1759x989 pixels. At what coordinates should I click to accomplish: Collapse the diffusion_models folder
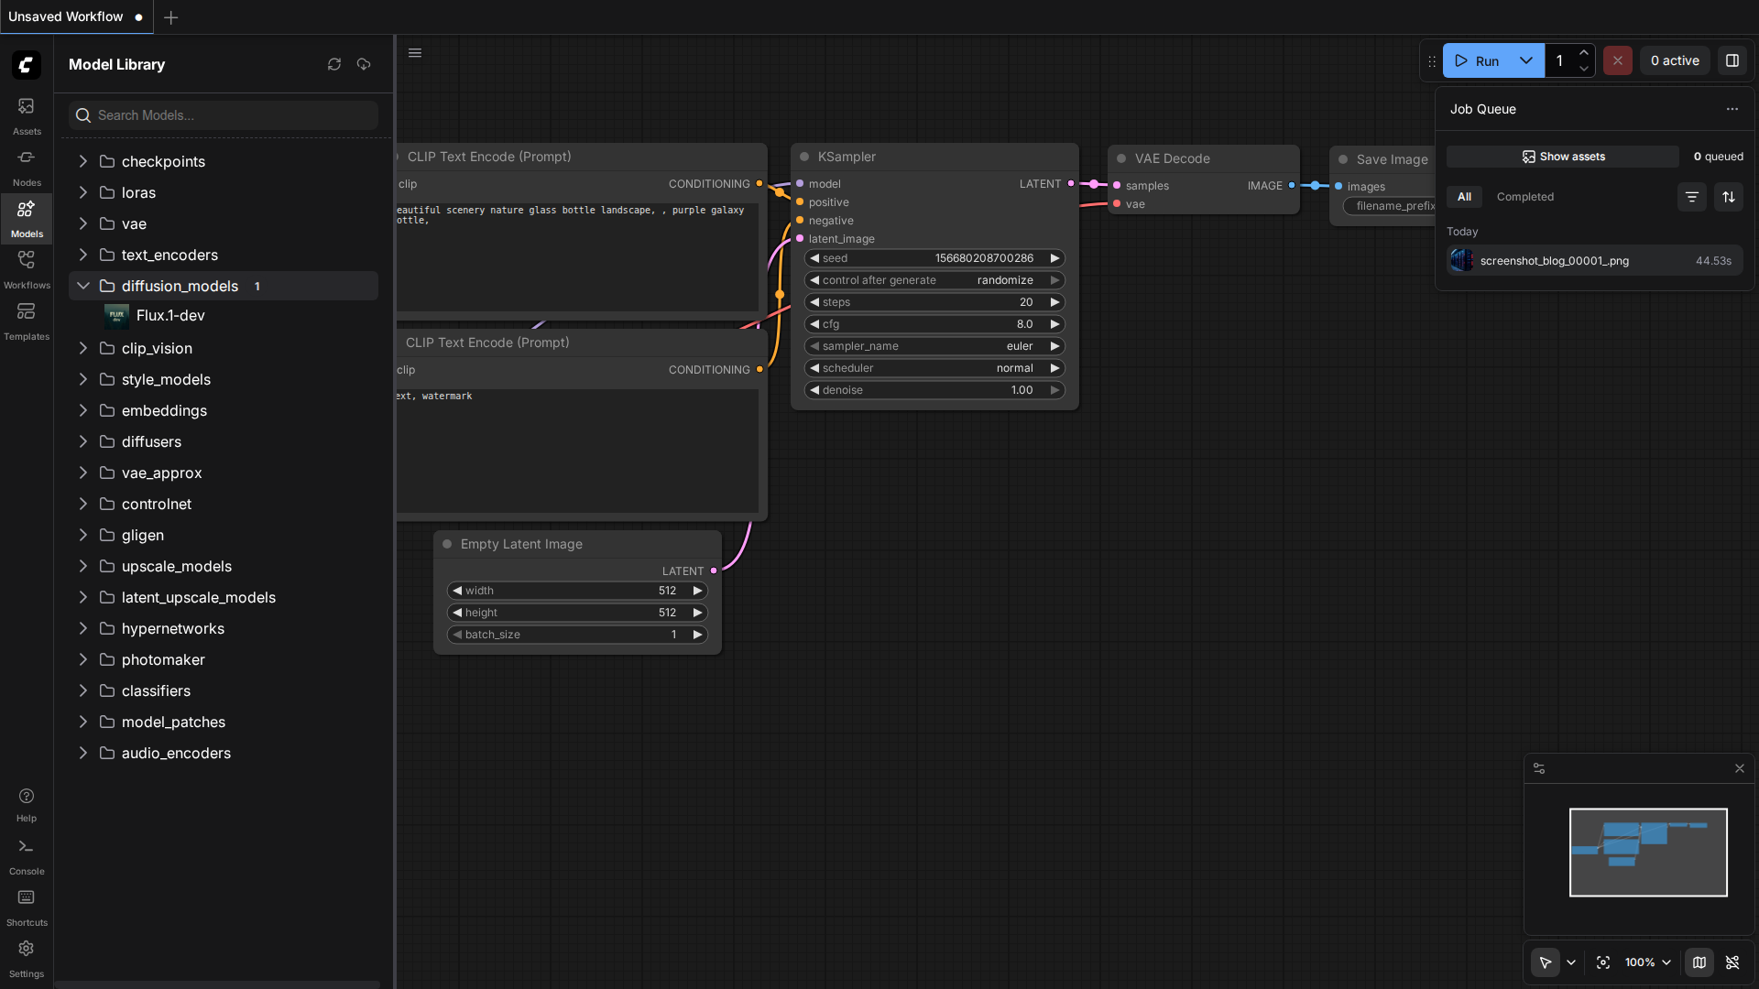click(x=82, y=286)
